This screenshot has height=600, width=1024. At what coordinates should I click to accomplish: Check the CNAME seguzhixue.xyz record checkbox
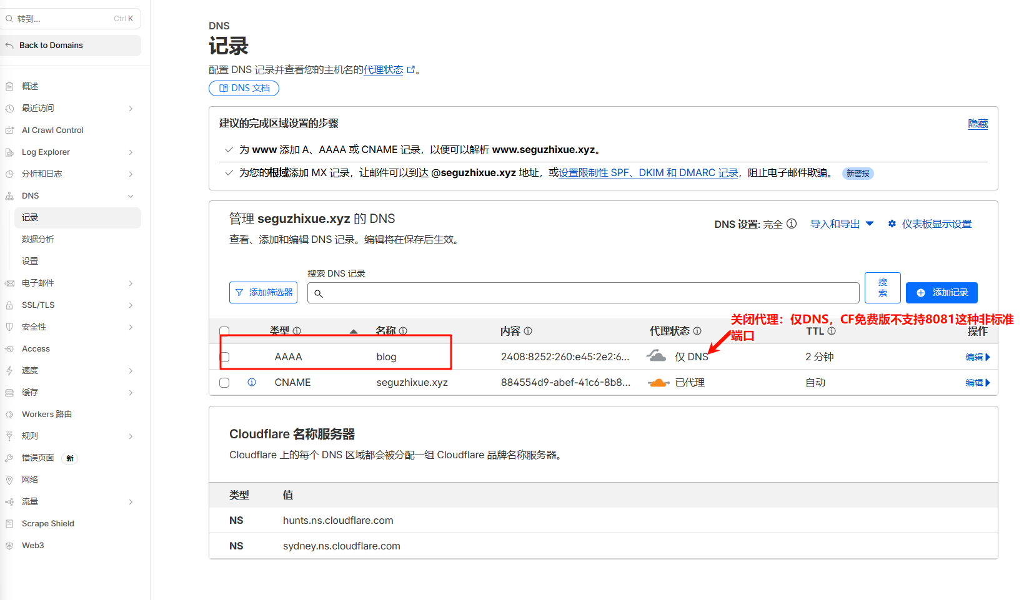[224, 383]
